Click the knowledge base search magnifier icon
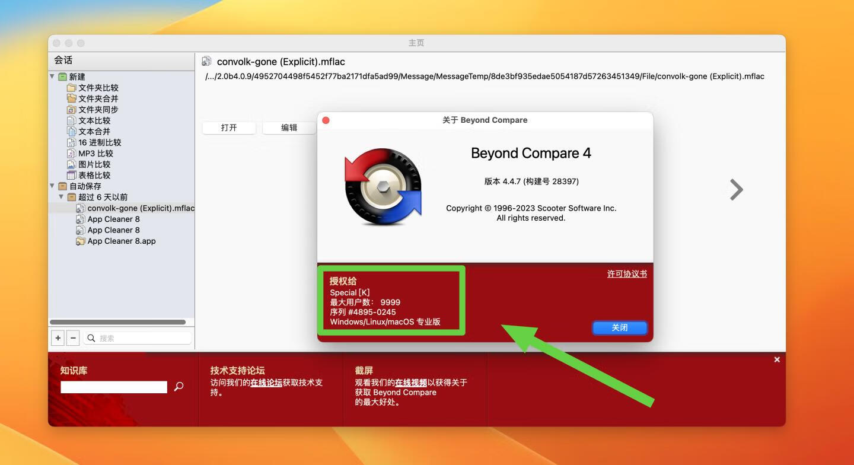The height and width of the screenshot is (465, 854). tap(179, 387)
